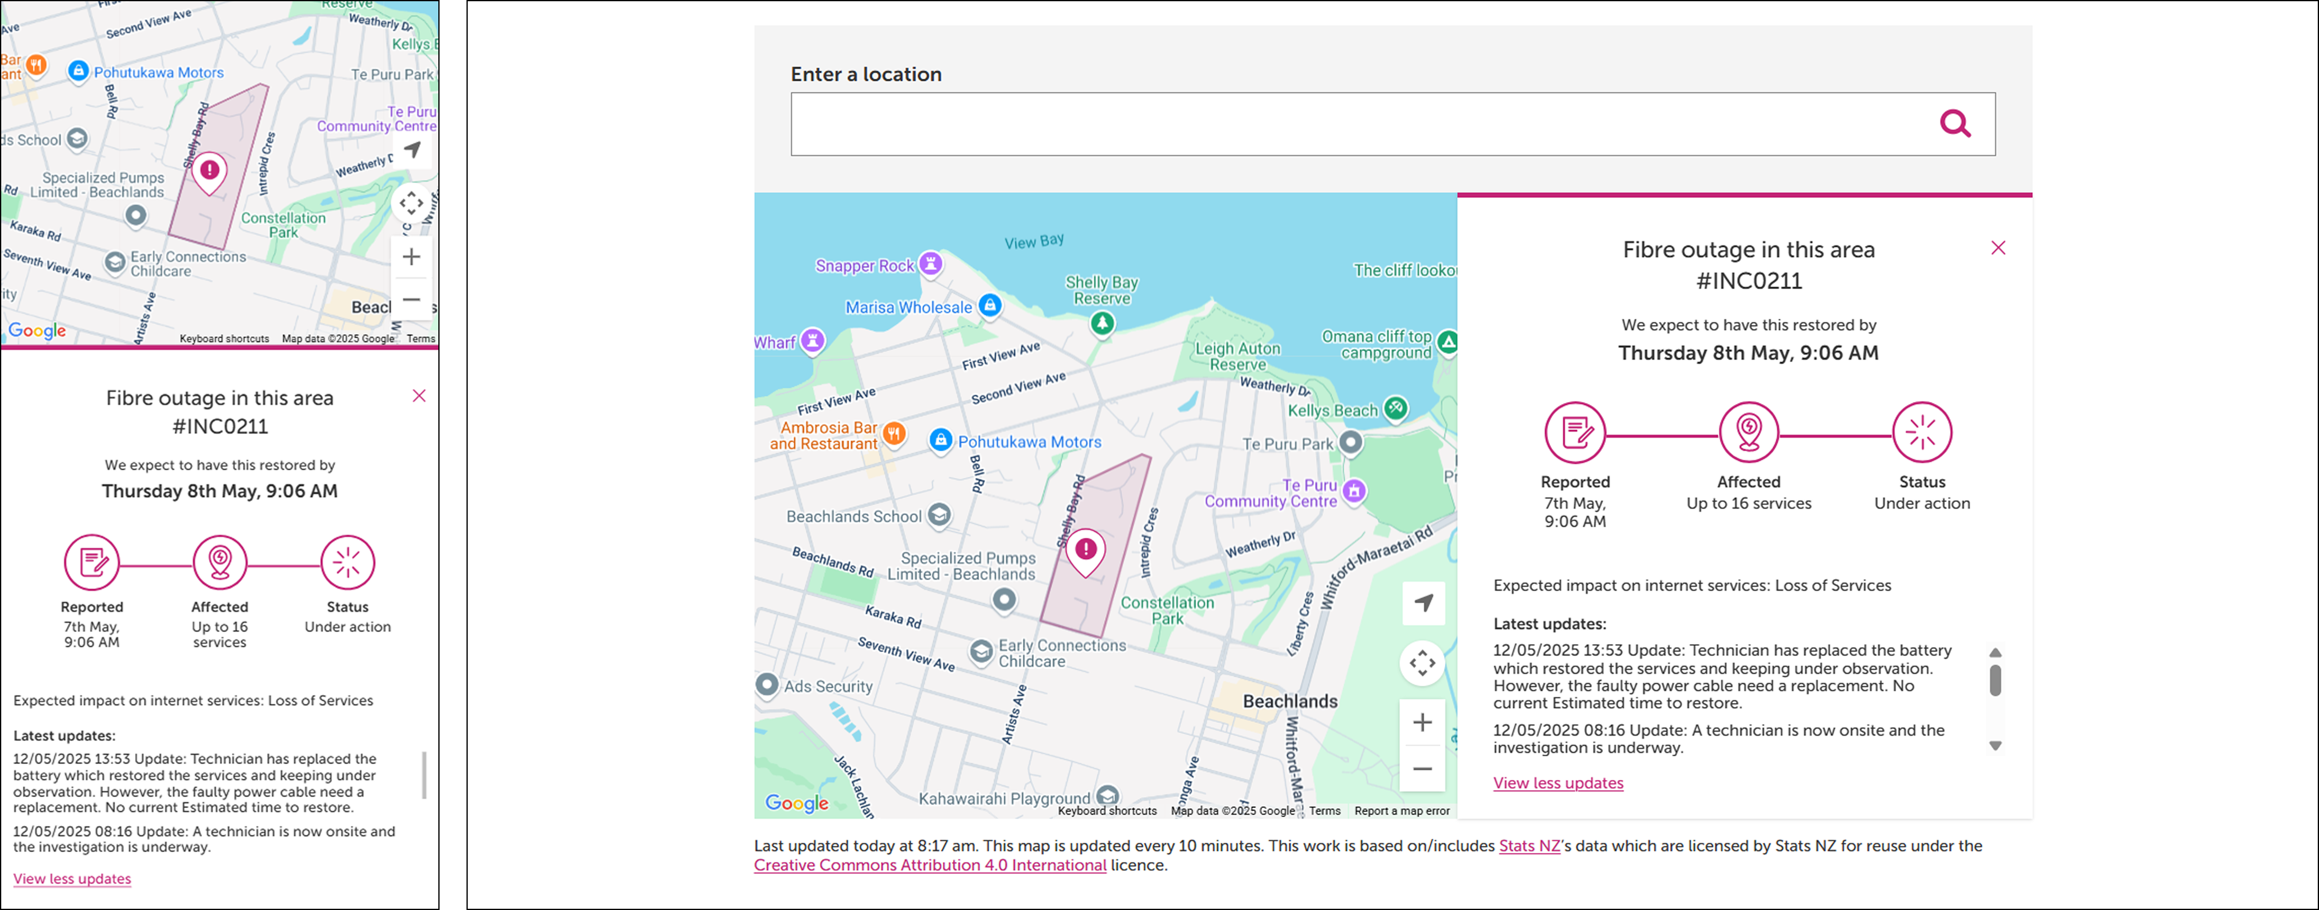Click the Enter a location input field
Viewport: 2319px width, 910px height.
[x=1392, y=124]
